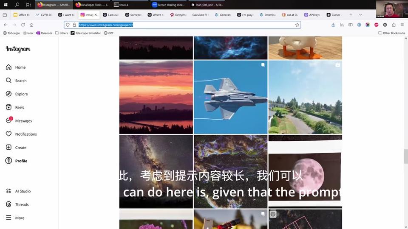Image resolution: width=408 pixels, height=229 pixels.
Task: Open the fighter jet post
Action: [x=230, y=98]
